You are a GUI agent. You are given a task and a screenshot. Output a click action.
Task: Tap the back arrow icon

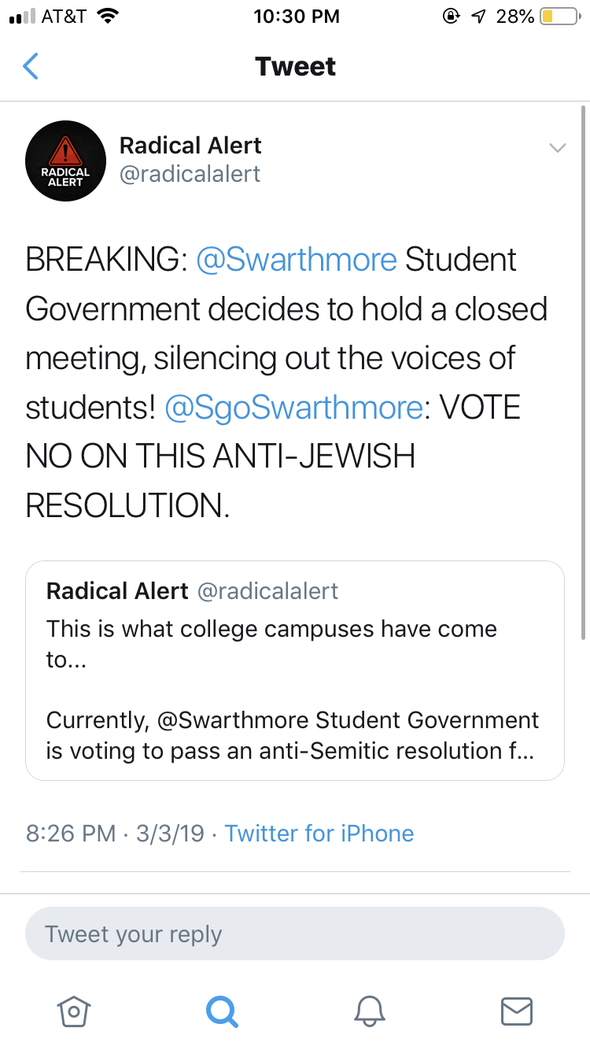(31, 67)
